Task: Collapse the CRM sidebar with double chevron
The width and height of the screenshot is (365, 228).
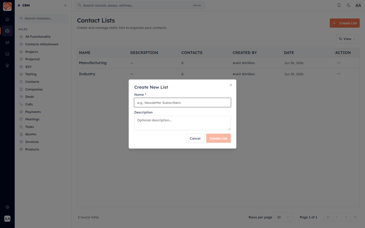Action: click(x=65, y=5)
